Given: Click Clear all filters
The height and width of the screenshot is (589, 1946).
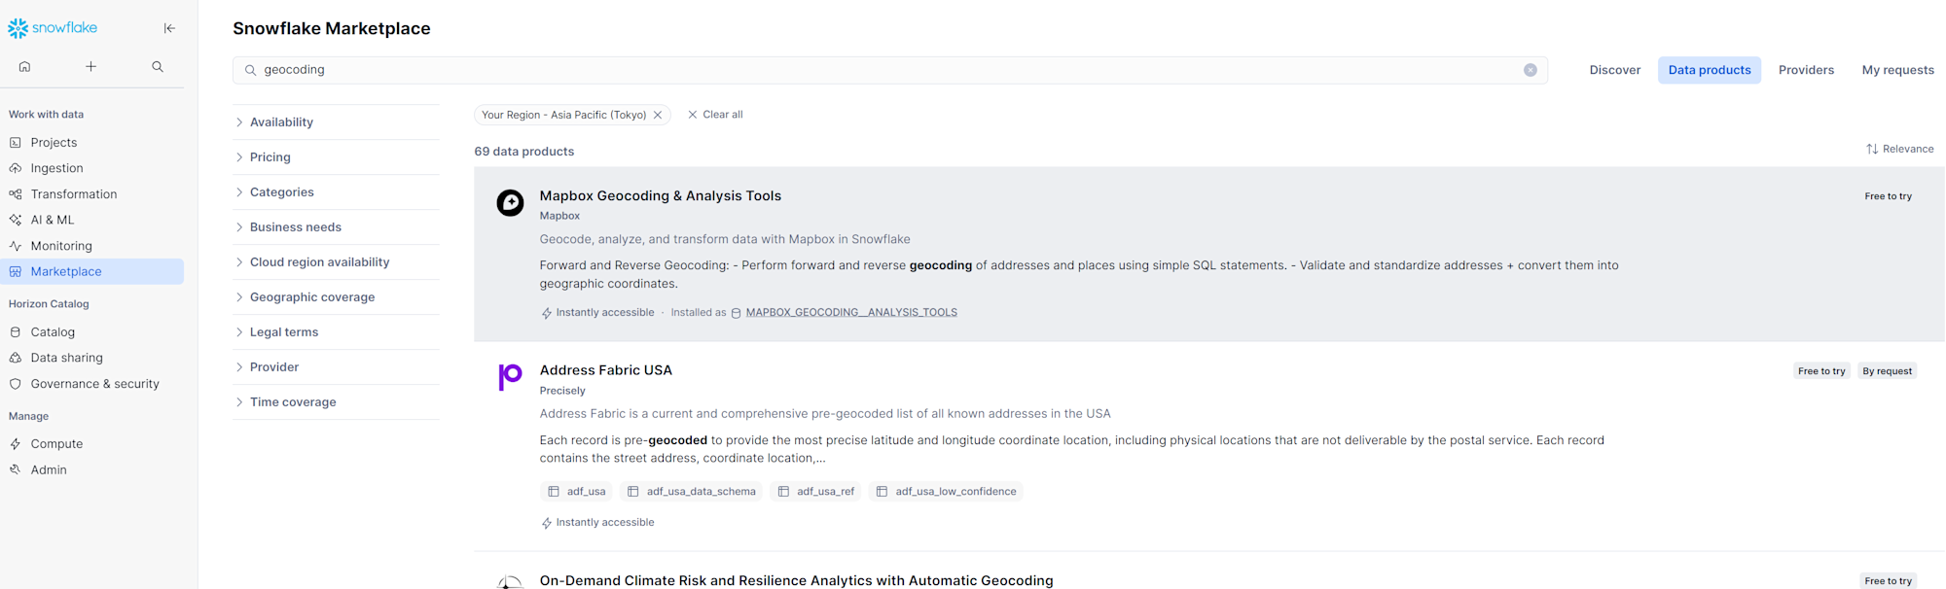Looking at the screenshot, I should (x=715, y=115).
